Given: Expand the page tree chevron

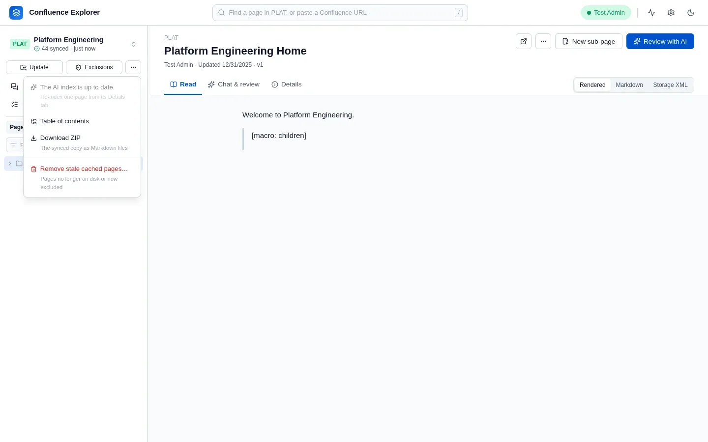Looking at the screenshot, I should pyautogui.click(x=9, y=164).
